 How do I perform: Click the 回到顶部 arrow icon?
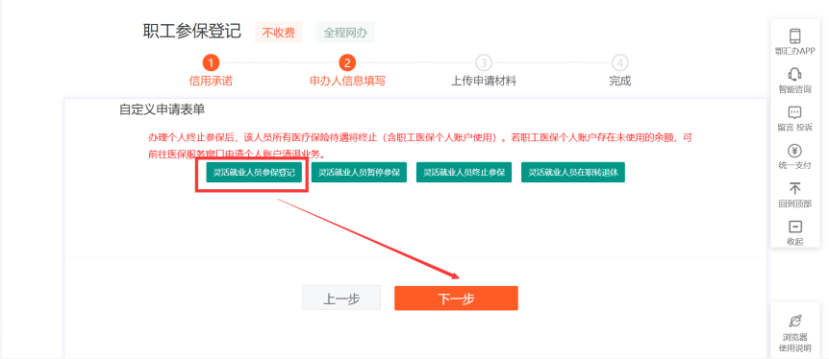(x=794, y=188)
